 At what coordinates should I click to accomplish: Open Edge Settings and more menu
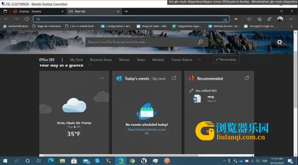tap(291, 19)
